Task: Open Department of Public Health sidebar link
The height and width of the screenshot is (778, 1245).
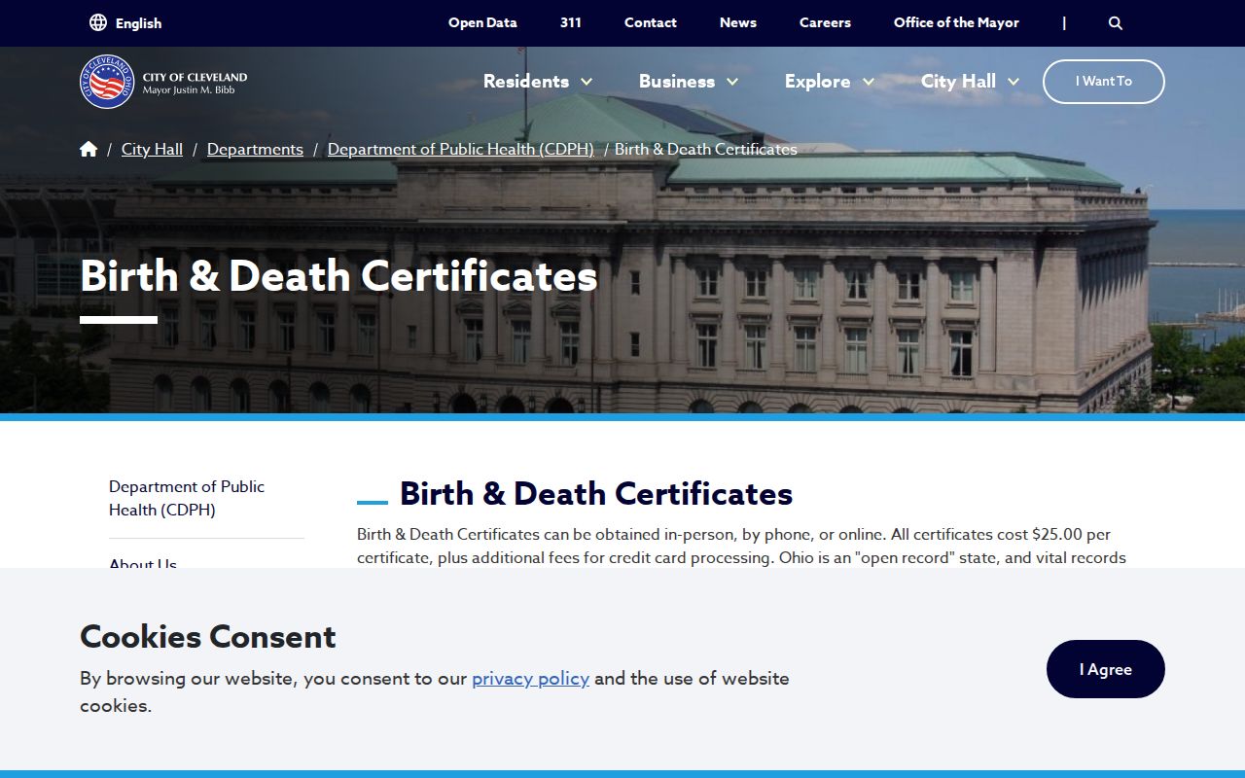Action: 187,498
